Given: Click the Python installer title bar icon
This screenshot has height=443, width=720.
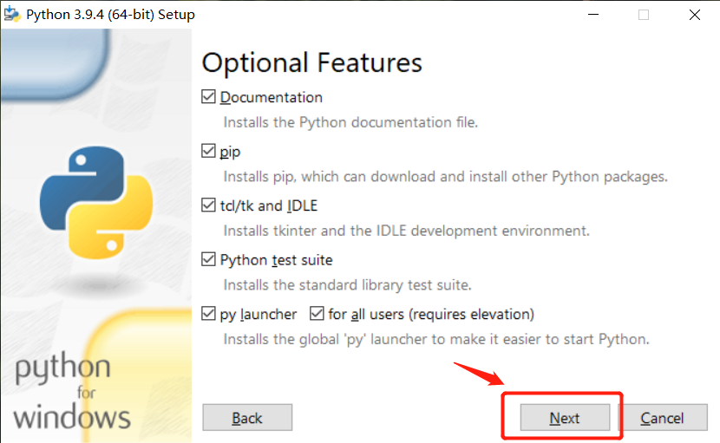Looking at the screenshot, I should point(12,14).
